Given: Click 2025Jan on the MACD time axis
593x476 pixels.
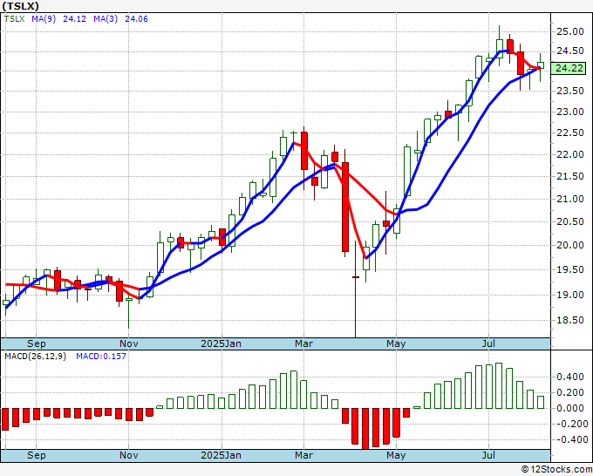Looking at the screenshot, I should pos(221,455).
